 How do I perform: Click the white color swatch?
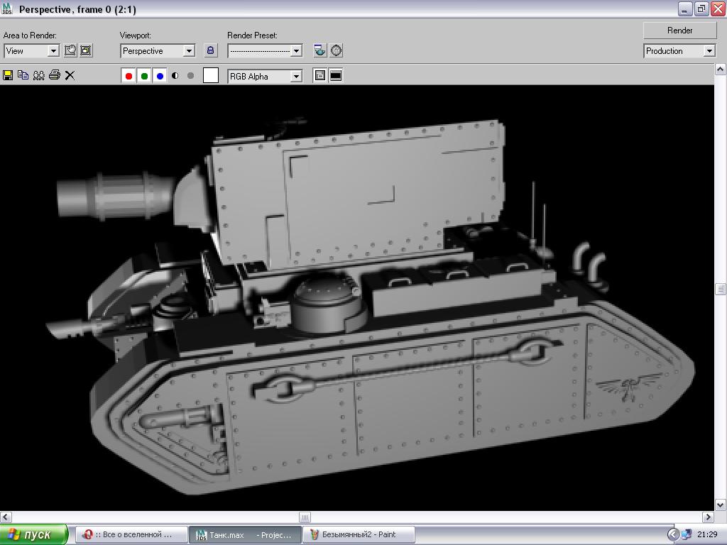[211, 75]
